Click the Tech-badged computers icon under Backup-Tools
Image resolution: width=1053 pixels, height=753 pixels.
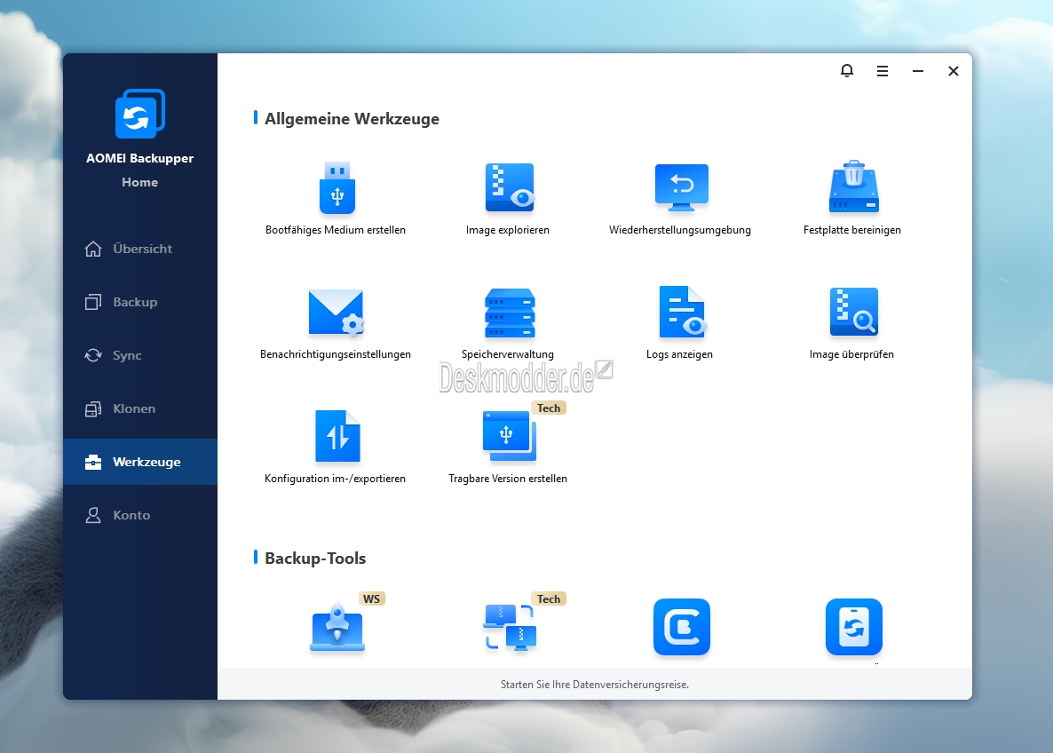[509, 627]
